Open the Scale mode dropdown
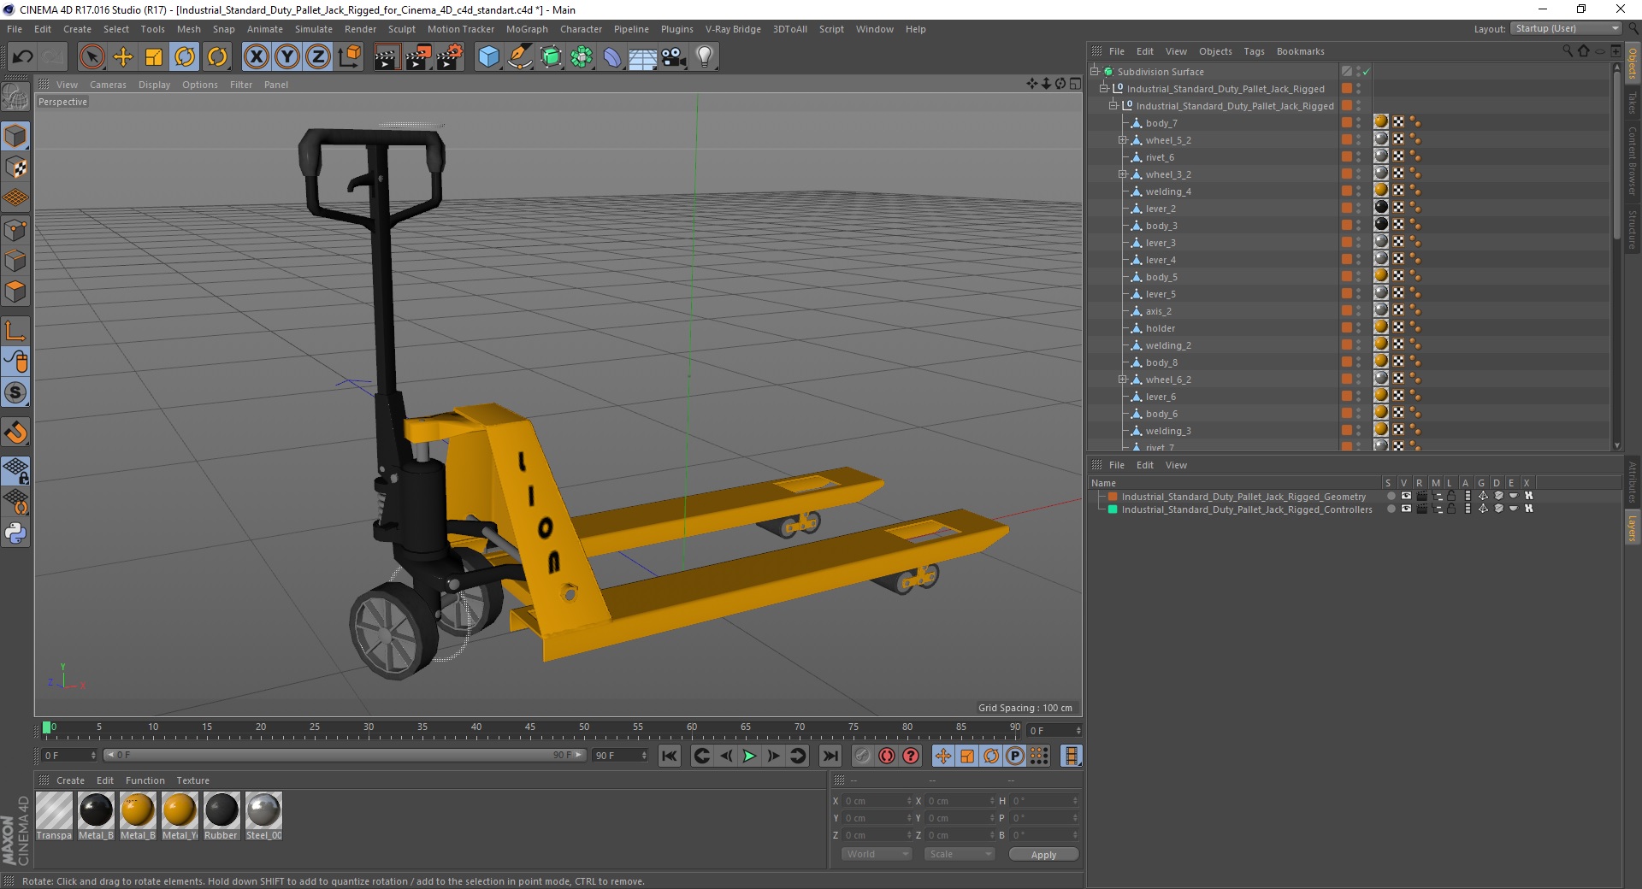The image size is (1642, 889). pos(960,854)
